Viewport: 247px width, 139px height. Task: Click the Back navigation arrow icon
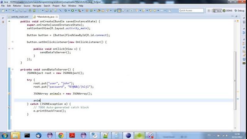click(155, 10)
